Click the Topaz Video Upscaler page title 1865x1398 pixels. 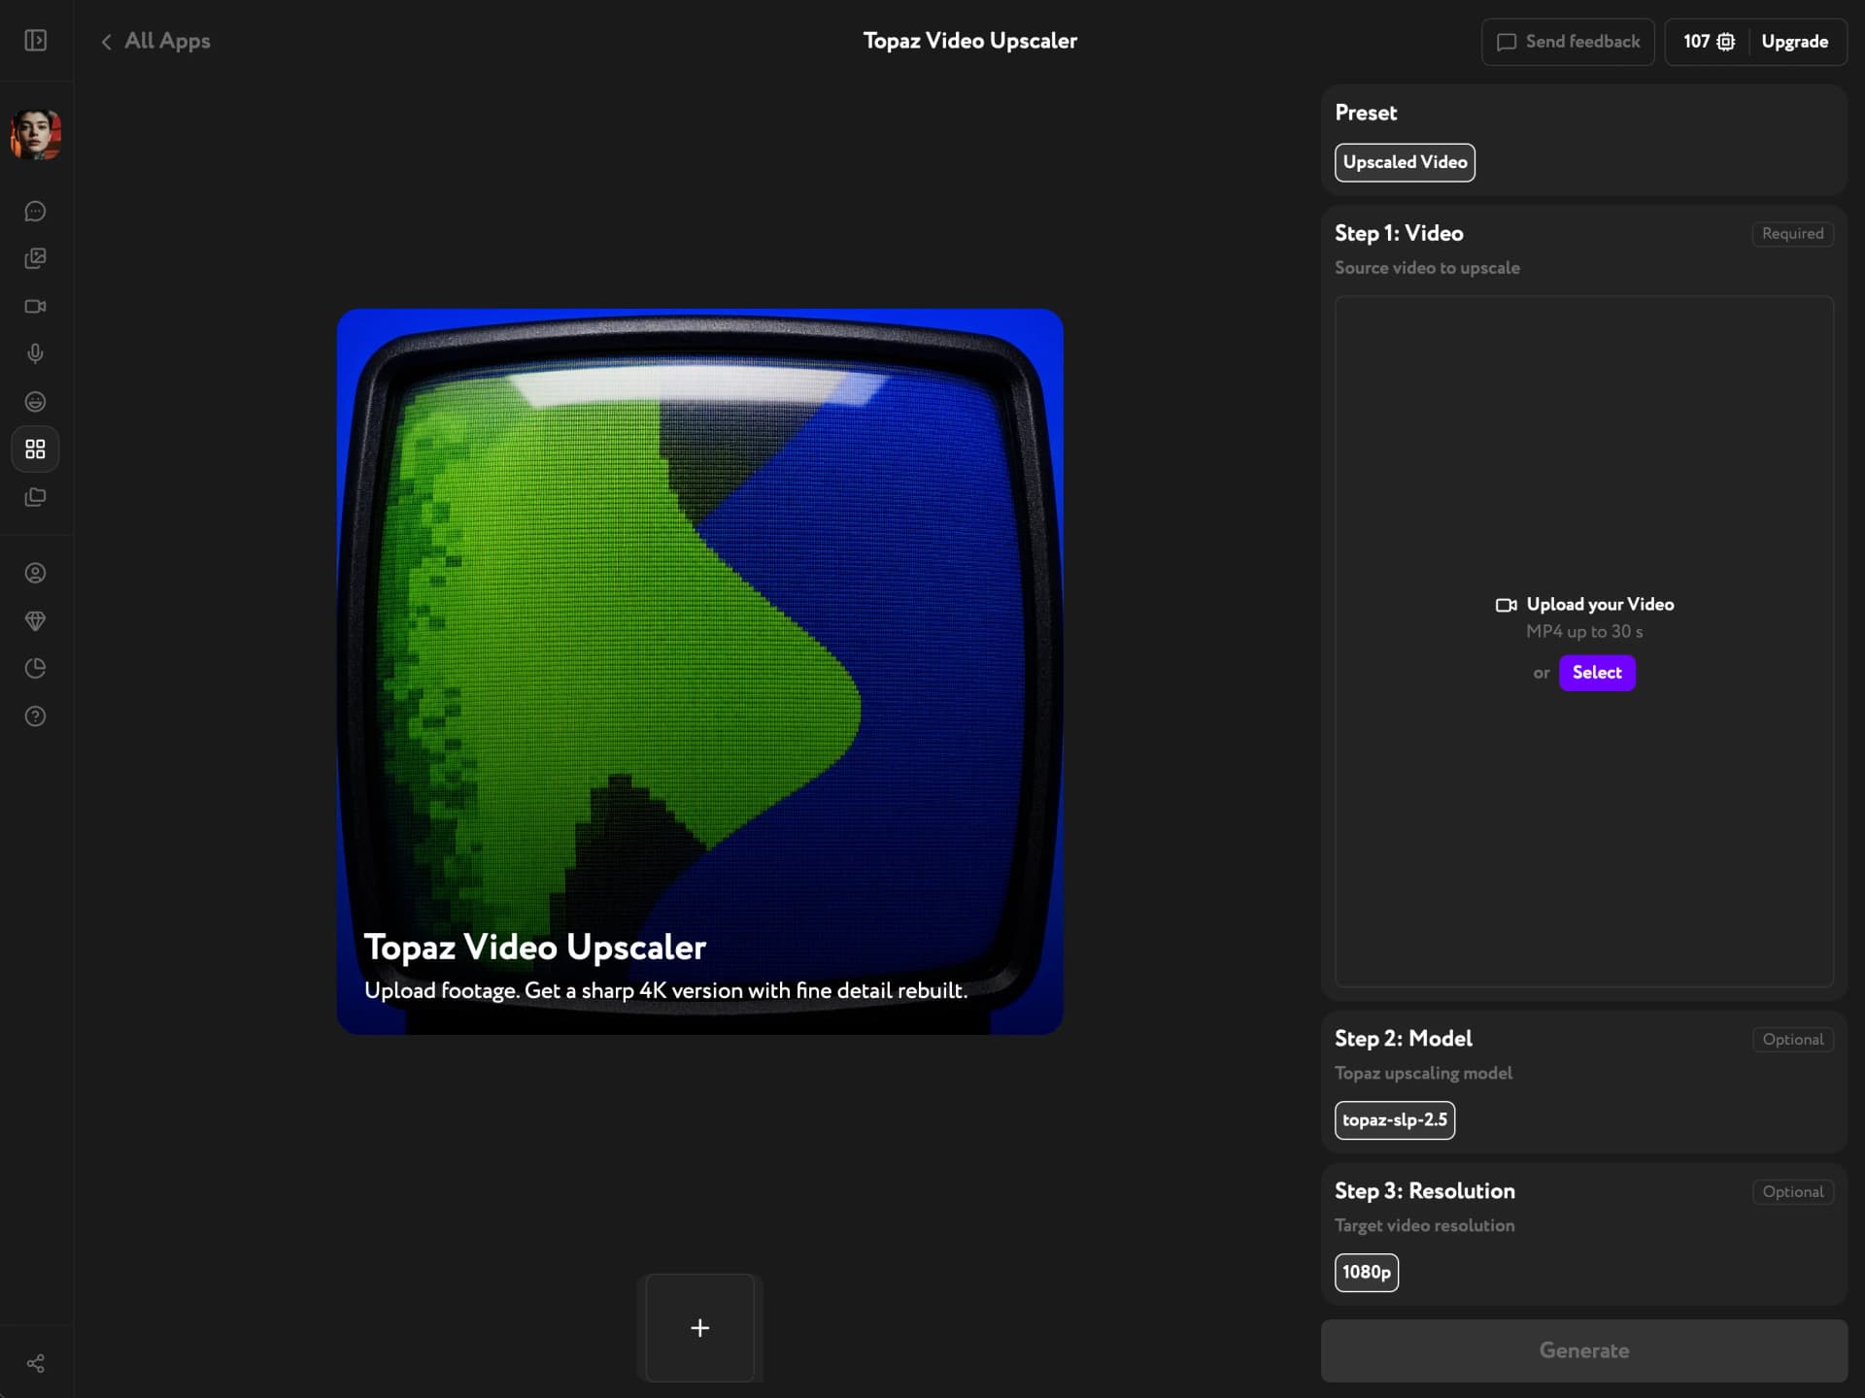pos(970,41)
